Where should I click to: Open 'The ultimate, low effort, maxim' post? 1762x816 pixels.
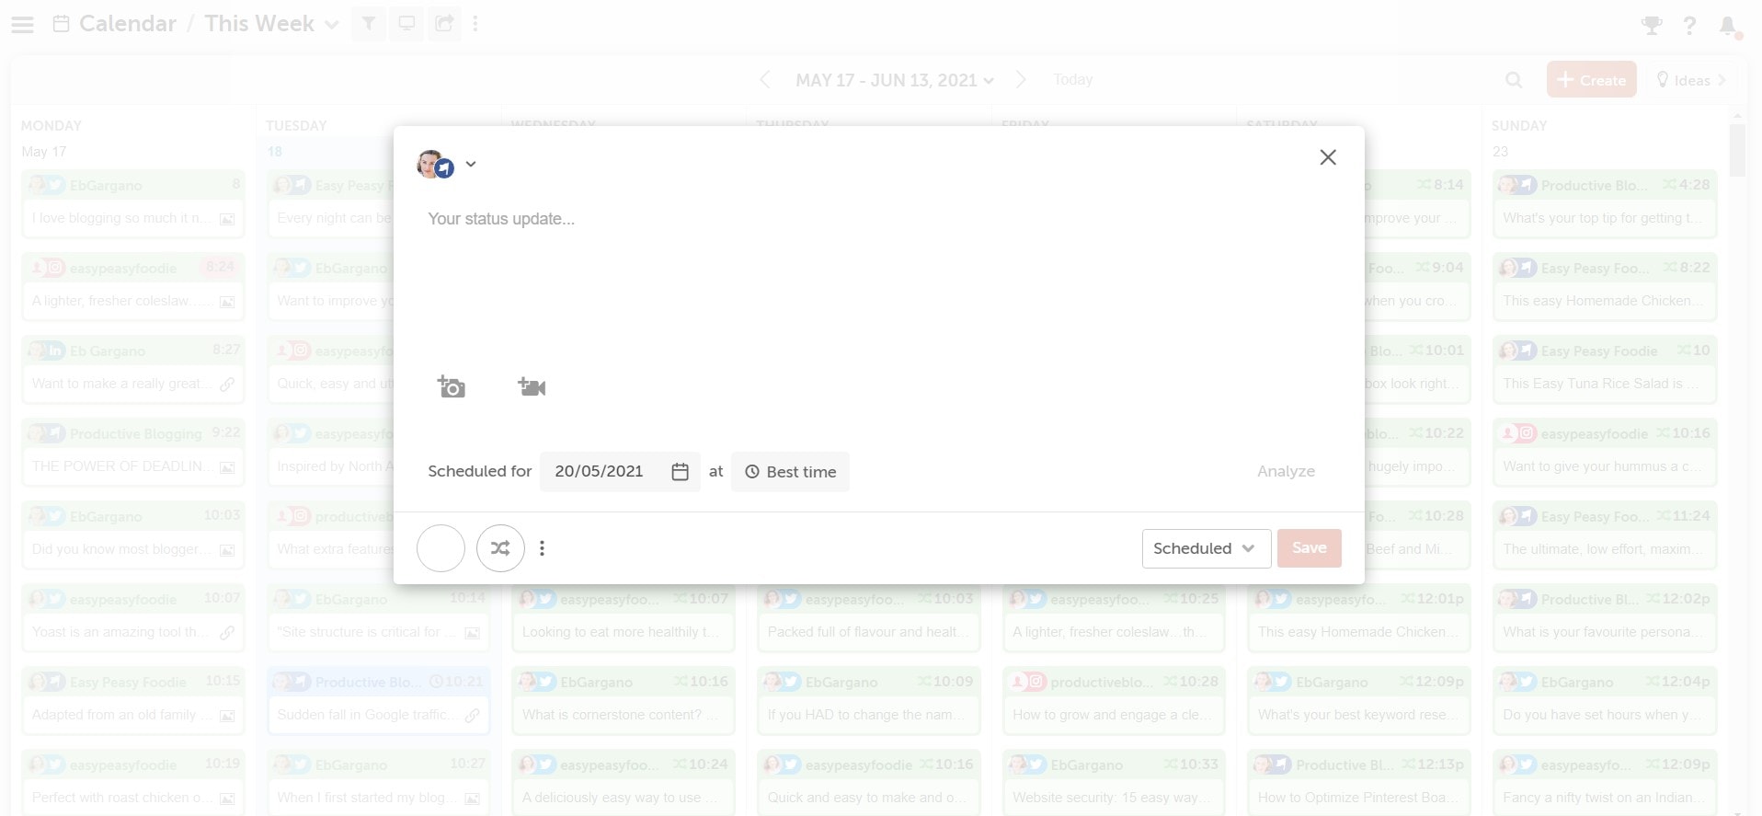[1605, 534]
